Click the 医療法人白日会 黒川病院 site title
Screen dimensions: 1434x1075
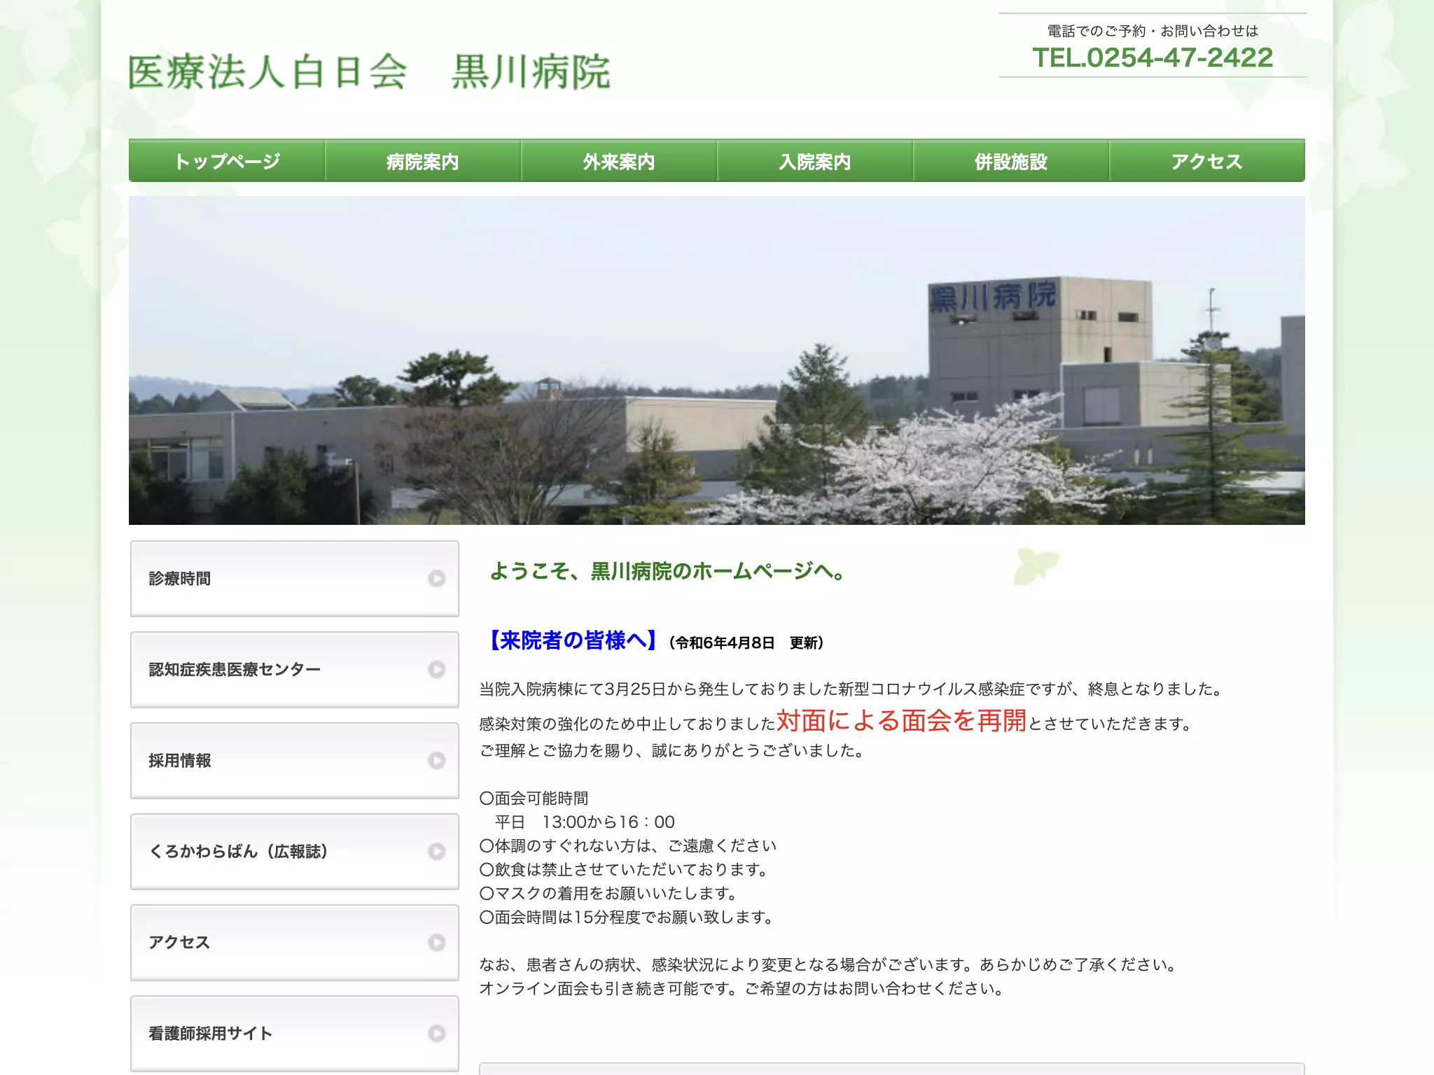pos(369,72)
